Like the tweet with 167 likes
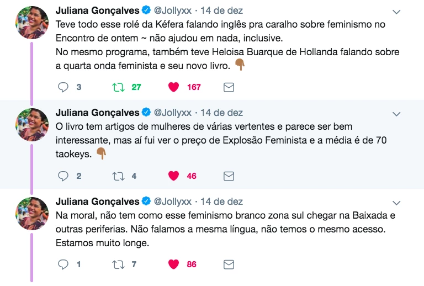424x286 pixels. 173,87
